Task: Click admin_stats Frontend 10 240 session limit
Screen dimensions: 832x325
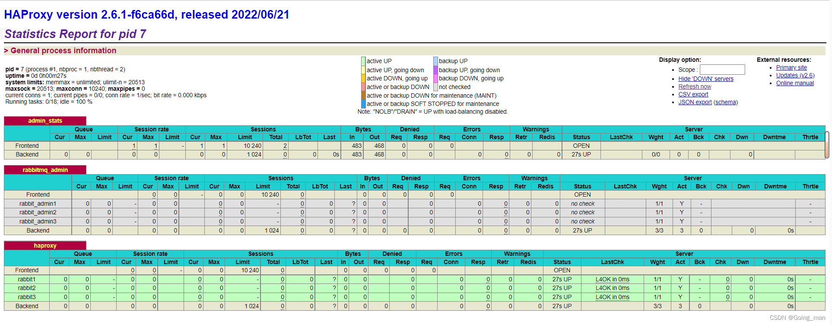Action: pos(252,146)
